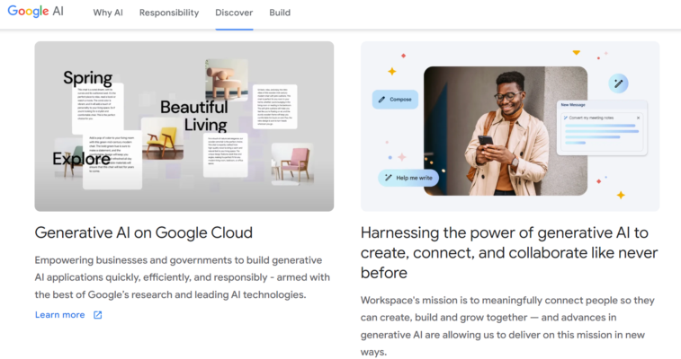
Task: Click the Empowering businesses and governments paragraph
Action: tap(183, 277)
